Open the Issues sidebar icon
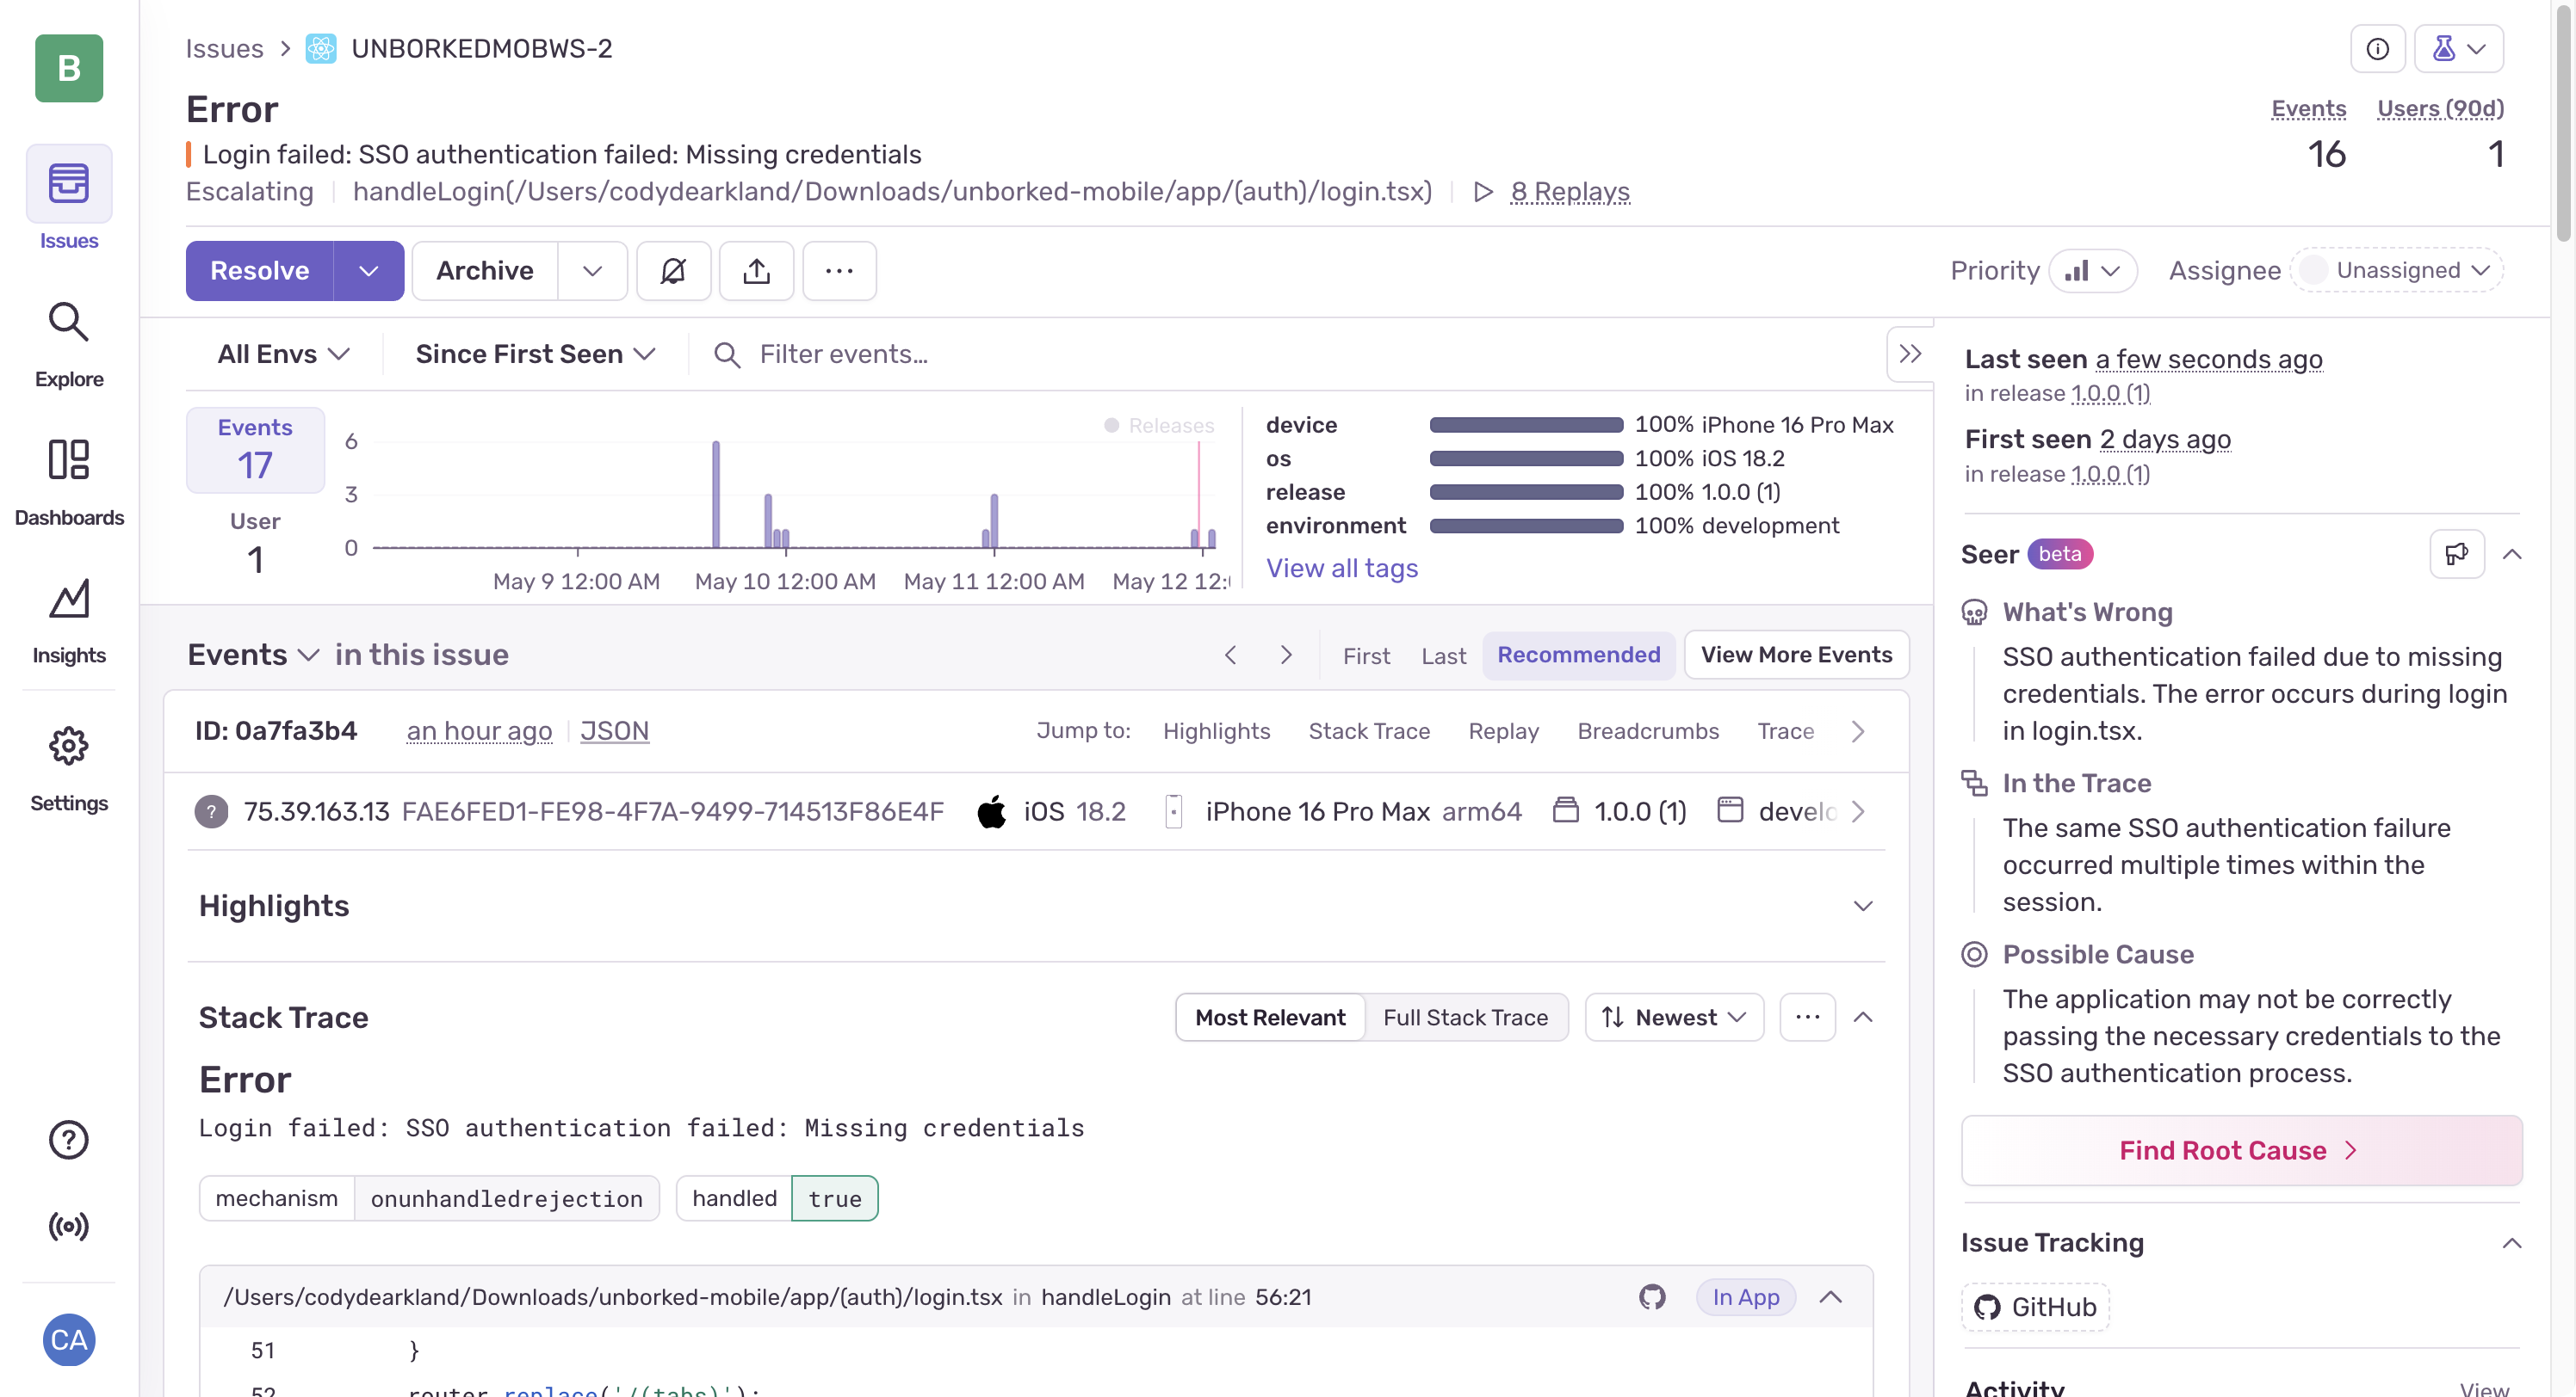 [69, 184]
